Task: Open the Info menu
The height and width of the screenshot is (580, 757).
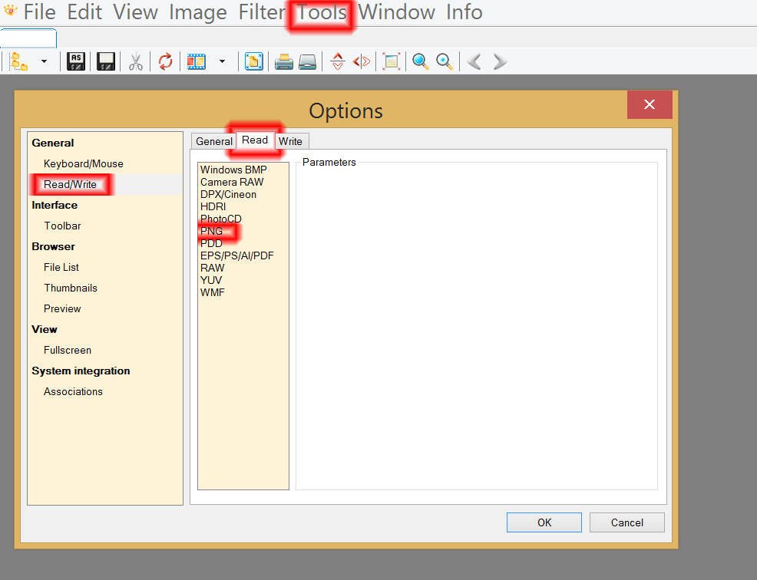Action: [464, 12]
